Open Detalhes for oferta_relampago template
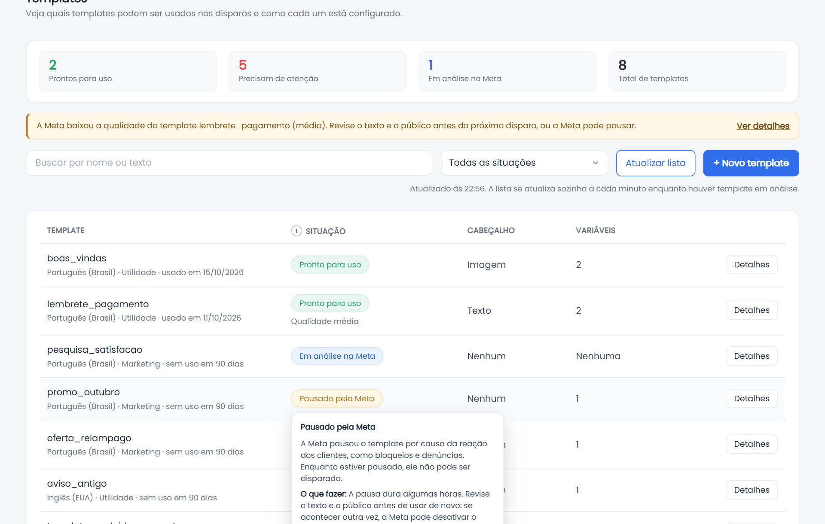The height and width of the screenshot is (524, 825). pyautogui.click(x=752, y=444)
